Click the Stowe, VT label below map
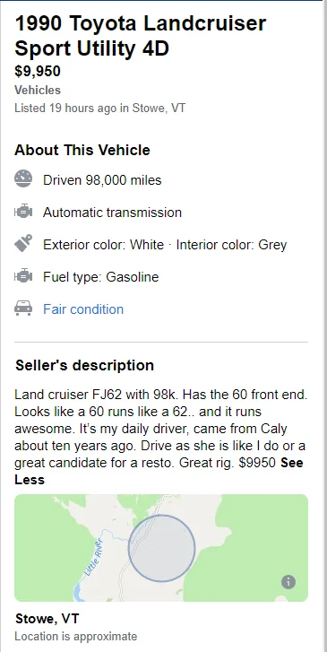The height and width of the screenshot is (652, 327). coord(47,619)
